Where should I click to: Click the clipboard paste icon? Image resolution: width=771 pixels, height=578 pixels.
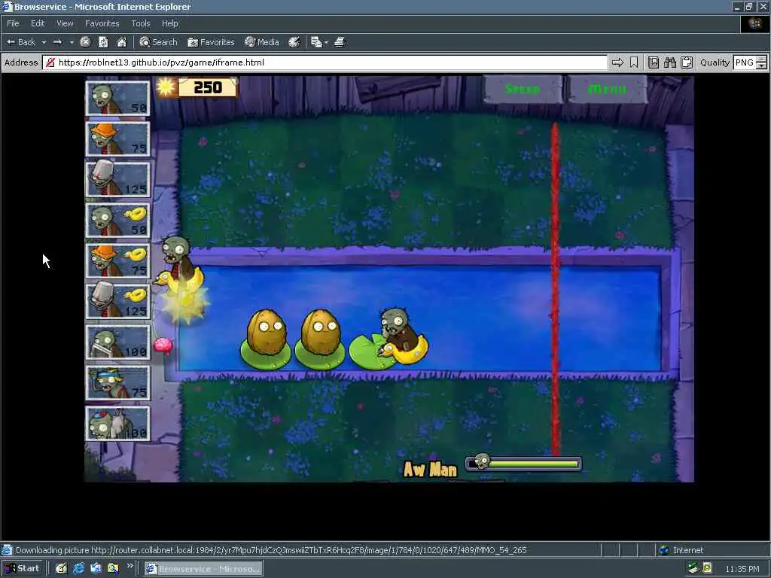[687, 62]
